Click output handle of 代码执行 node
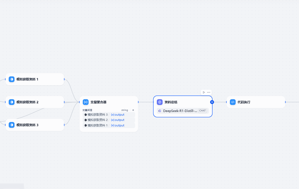Image resolution: width=299 pixels, height=189 pixels. coord(285,102)
